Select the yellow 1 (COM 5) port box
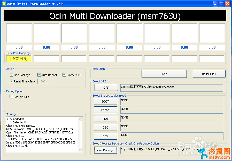This screenshot has height=161, width=232. click(19, 59)
